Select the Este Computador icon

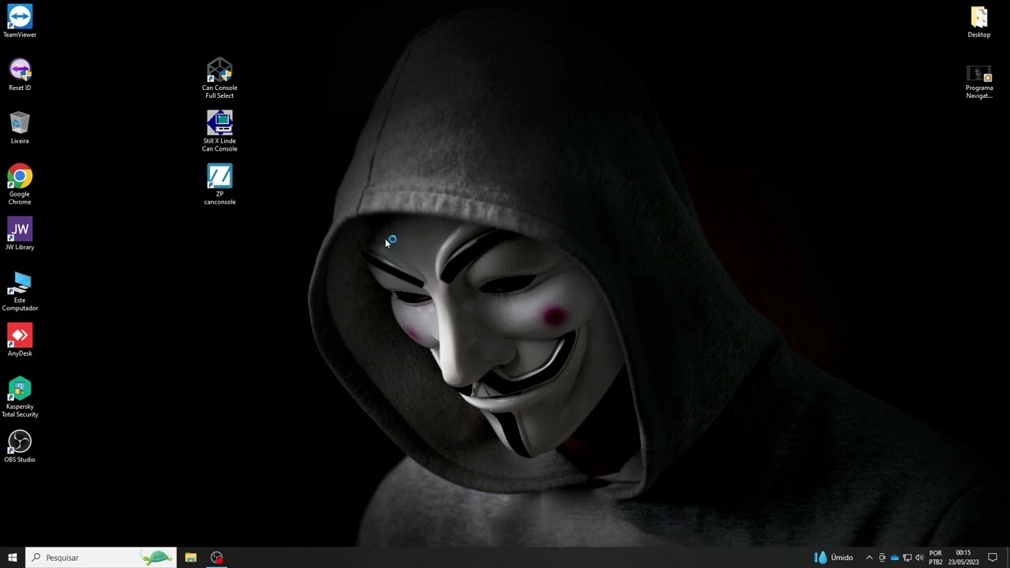point(20,291)
